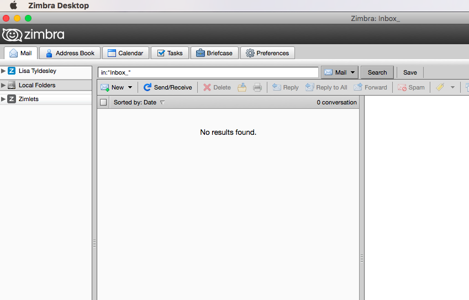This screenshot has height=300, width=469.
Task: Expand the Zimlets section
Action: point(3,99)
